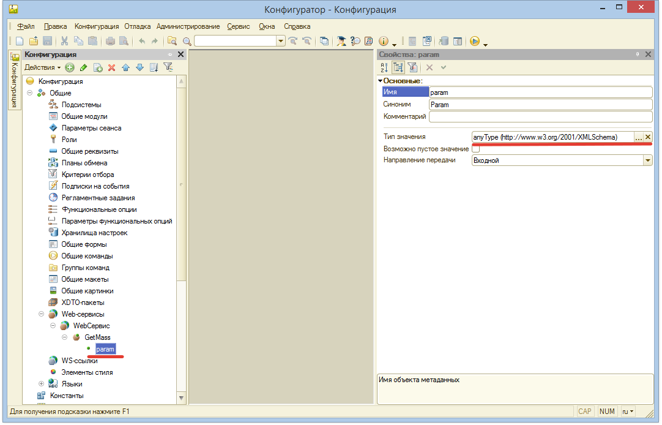Open the Файл menu
Screen dimensions: 662x425
coord(26,26)
